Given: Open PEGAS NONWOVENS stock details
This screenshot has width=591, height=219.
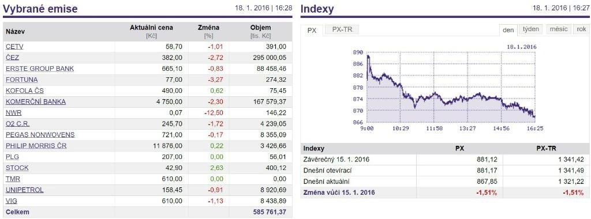Looking at the screenshot, I should click(40, 135).
